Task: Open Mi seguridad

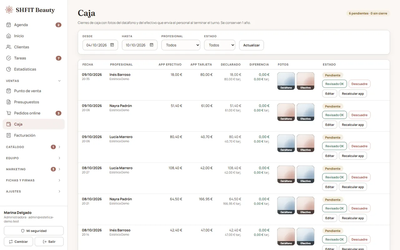Action: [34, 231]
